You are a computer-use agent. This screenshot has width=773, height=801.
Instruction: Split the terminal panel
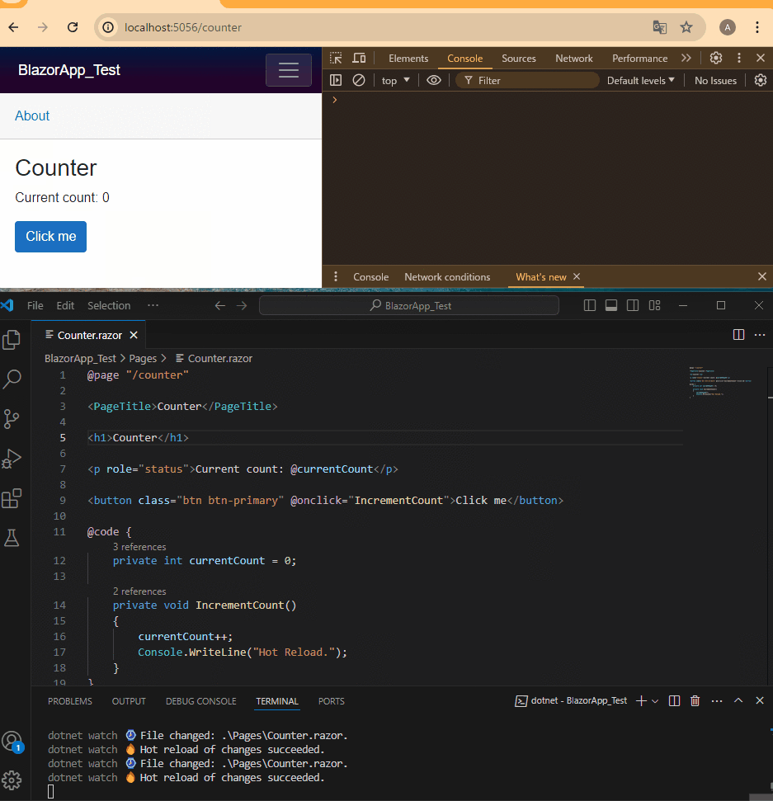(x=674, y=701)
